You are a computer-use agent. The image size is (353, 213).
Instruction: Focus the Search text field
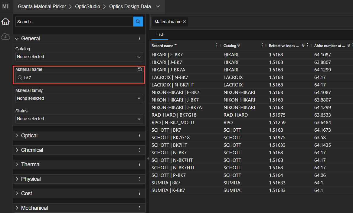point(74,21)
